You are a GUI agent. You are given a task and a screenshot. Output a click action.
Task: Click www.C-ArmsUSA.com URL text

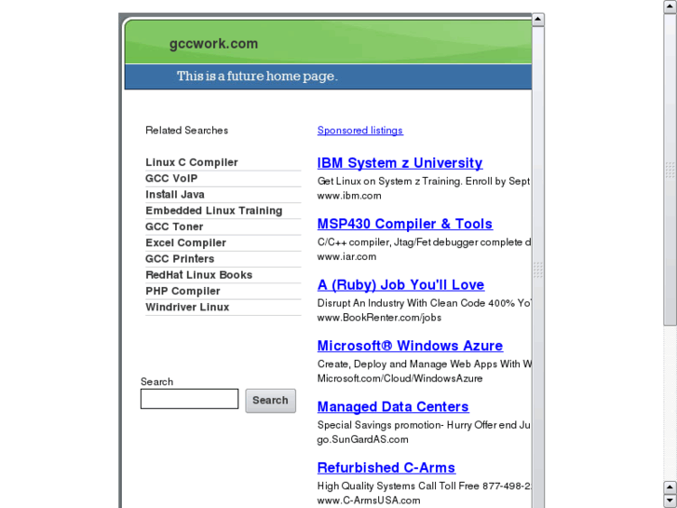coord(369,501)
